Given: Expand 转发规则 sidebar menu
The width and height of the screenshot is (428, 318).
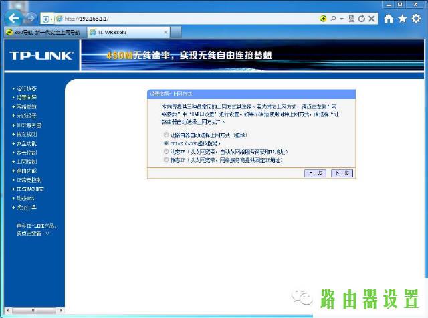Looking at the screenshot, I should click(x=27, y=134).
